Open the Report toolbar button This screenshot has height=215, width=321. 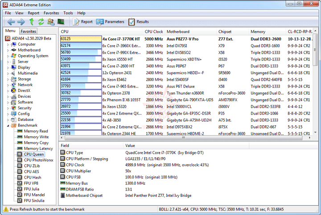click(x=83, y=22)
